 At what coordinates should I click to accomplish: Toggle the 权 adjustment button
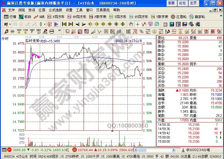50,24
